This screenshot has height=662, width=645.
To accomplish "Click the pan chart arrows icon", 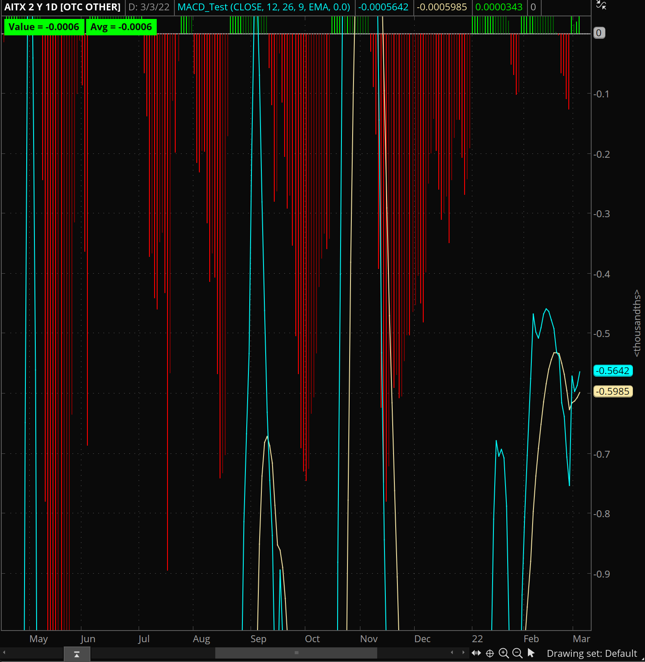I will [476, 653].
